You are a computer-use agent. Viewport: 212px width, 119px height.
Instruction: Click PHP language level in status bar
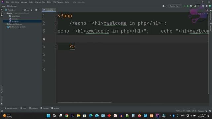(x=178, y=111)
